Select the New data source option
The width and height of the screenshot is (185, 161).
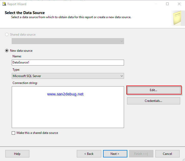(x=7, y=51)
